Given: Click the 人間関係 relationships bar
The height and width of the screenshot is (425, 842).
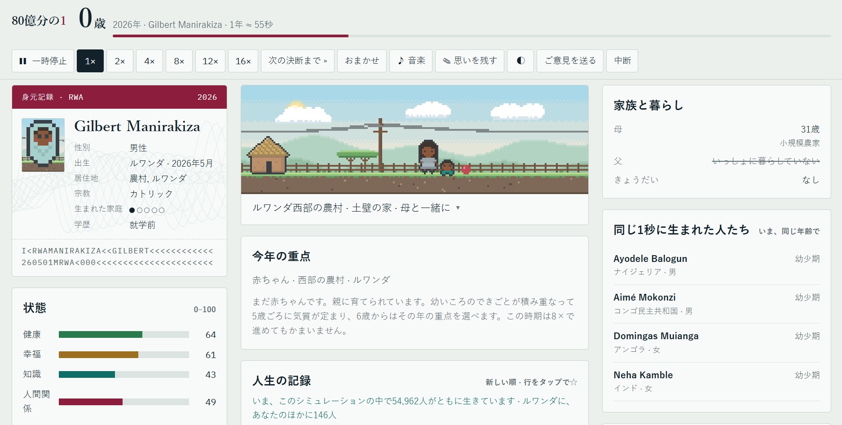Looking at the screenshot, I should point(124,402).
